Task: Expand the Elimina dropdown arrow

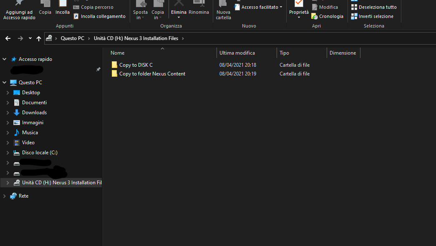Action: tap(179, 18)
